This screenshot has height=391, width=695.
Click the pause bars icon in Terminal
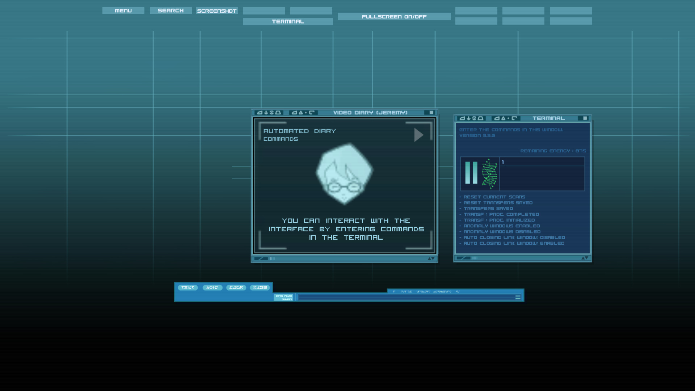point(471,173)
